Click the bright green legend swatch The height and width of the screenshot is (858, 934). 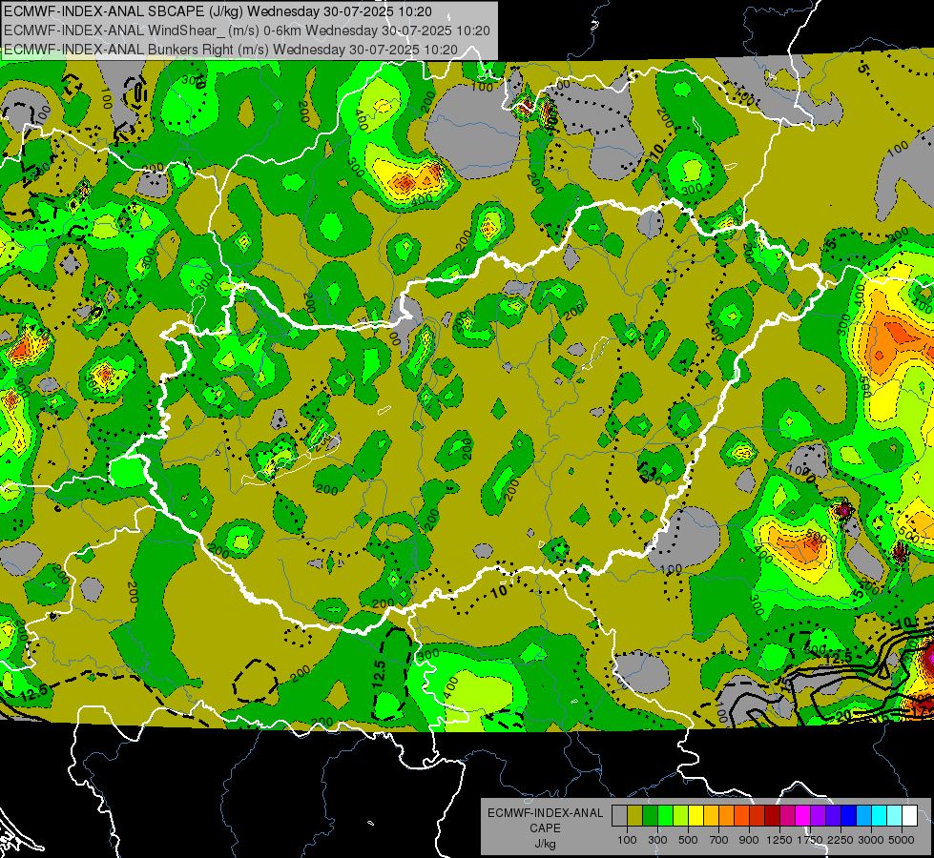[x=665, y=815]
